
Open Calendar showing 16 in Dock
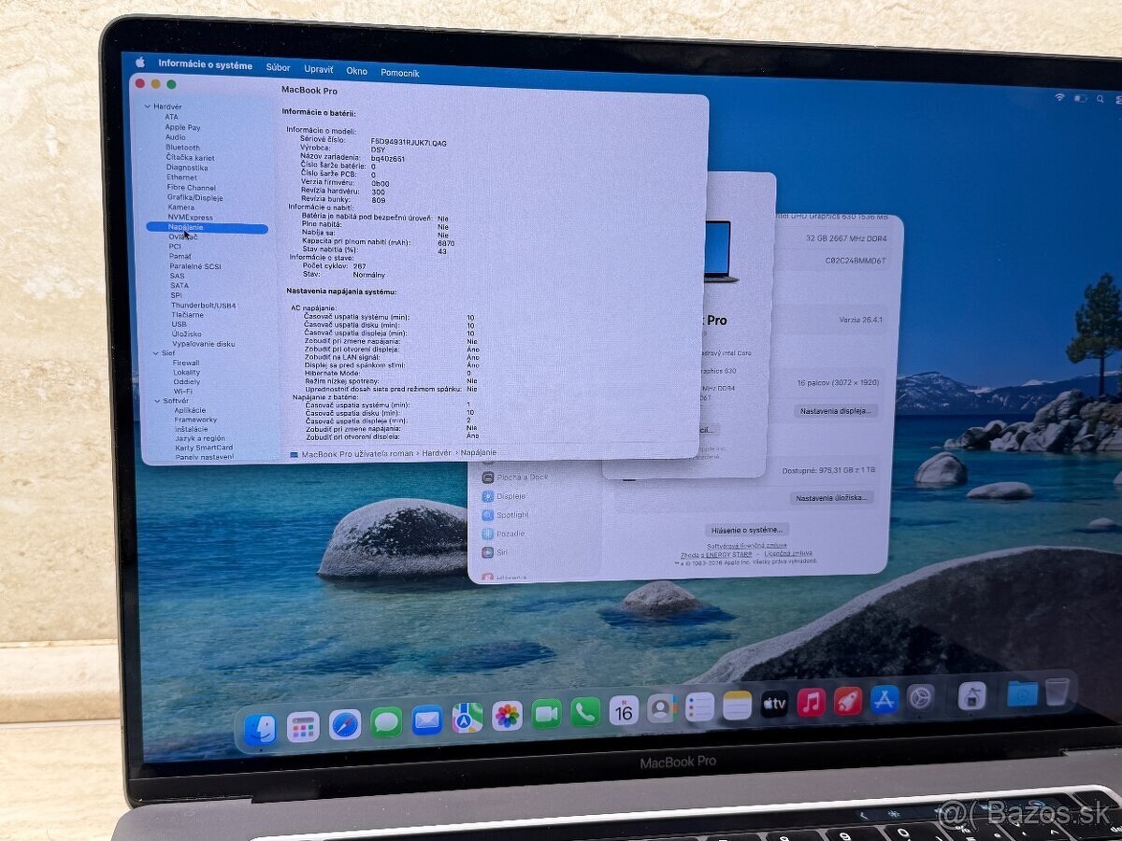624,710
